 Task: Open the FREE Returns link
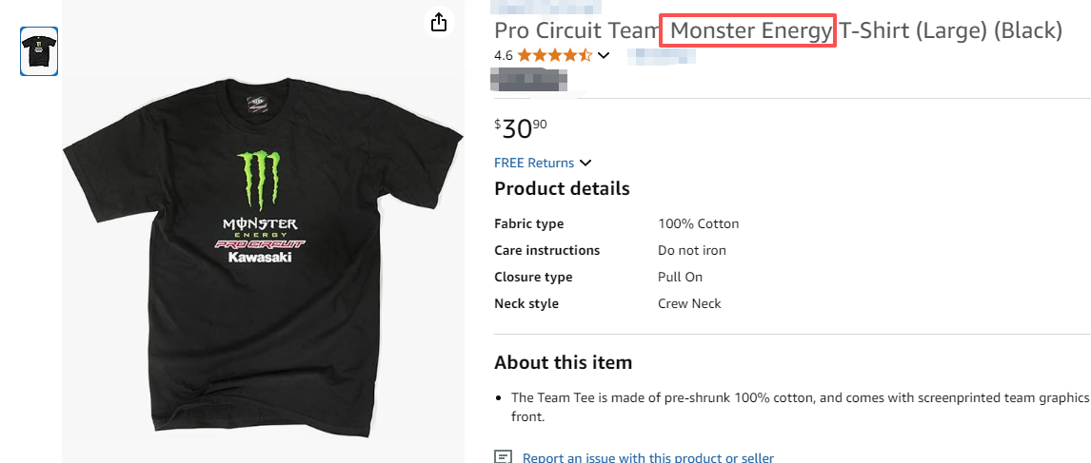[534, 163]
